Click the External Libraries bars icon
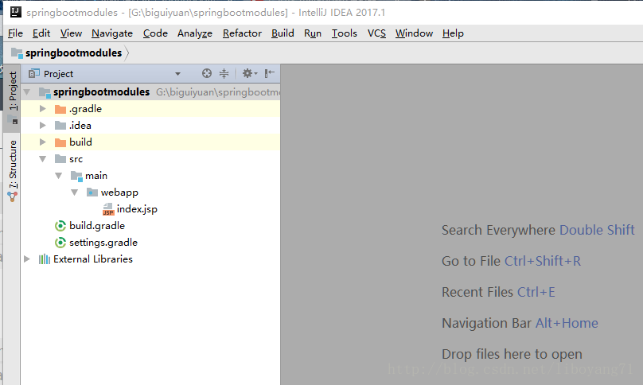 pos(45,259)
